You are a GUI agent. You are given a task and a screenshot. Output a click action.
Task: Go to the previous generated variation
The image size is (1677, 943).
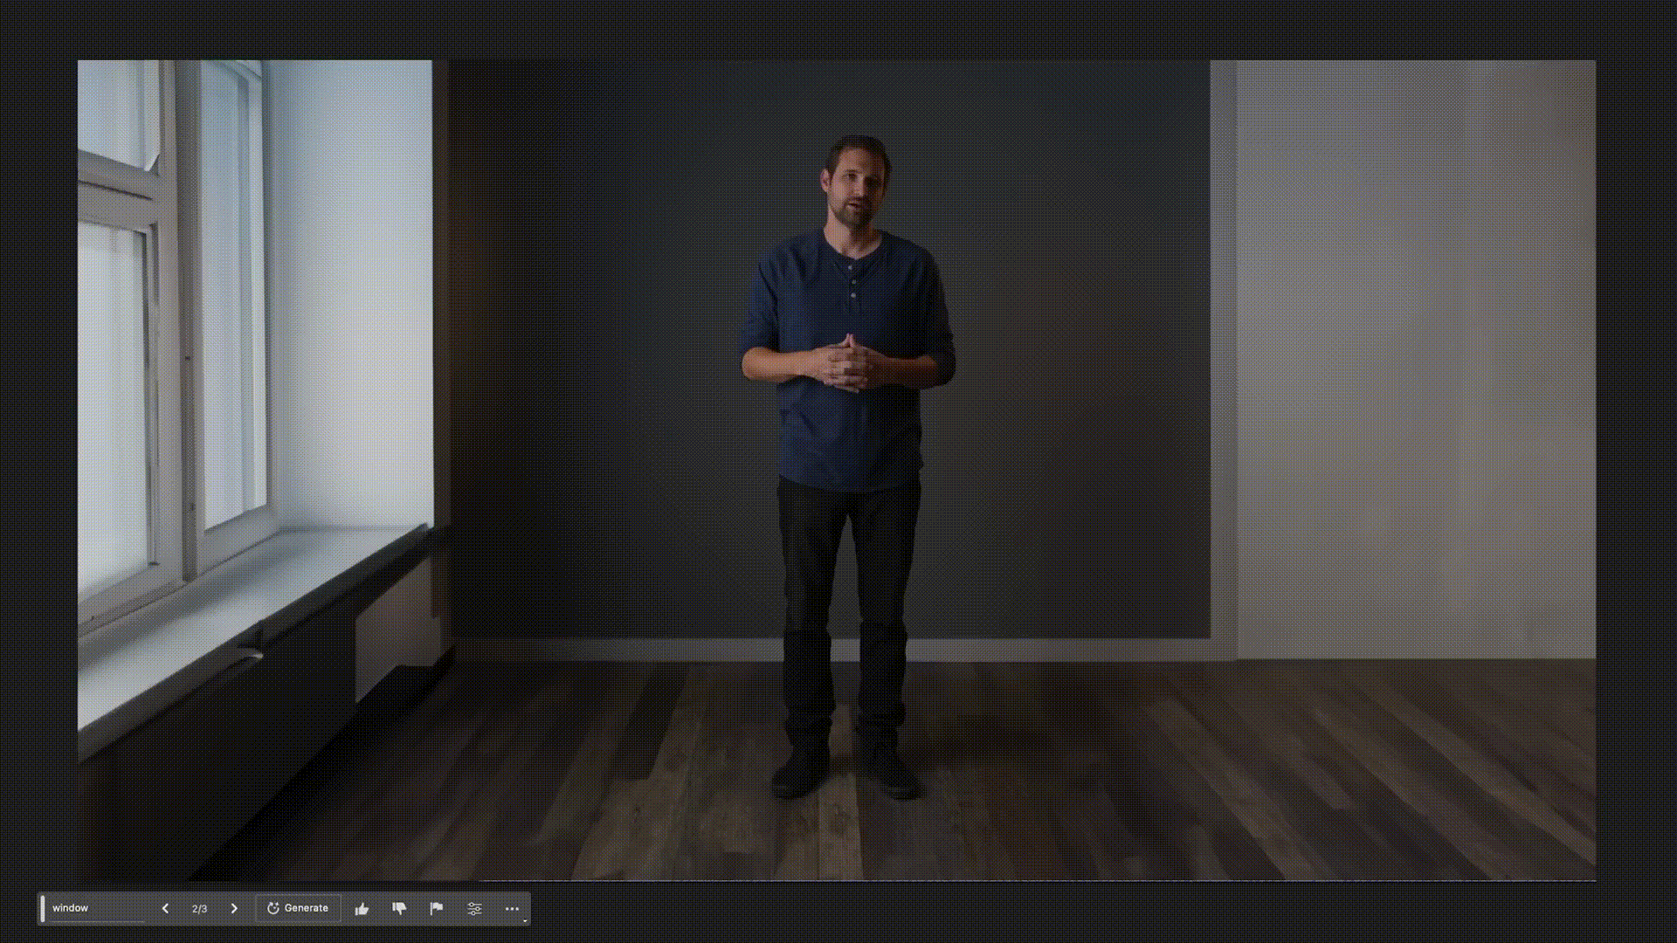165,909
